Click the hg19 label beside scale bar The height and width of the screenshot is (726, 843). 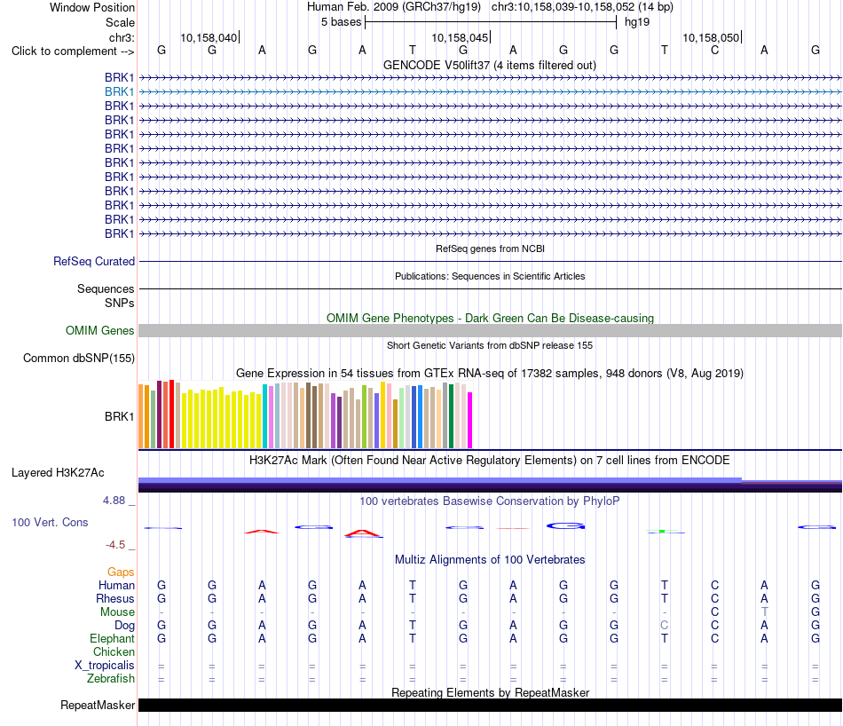637,22
